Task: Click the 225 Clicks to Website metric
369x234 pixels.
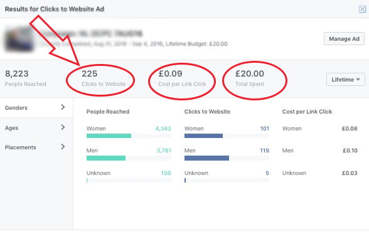Action: pos(104,78)
